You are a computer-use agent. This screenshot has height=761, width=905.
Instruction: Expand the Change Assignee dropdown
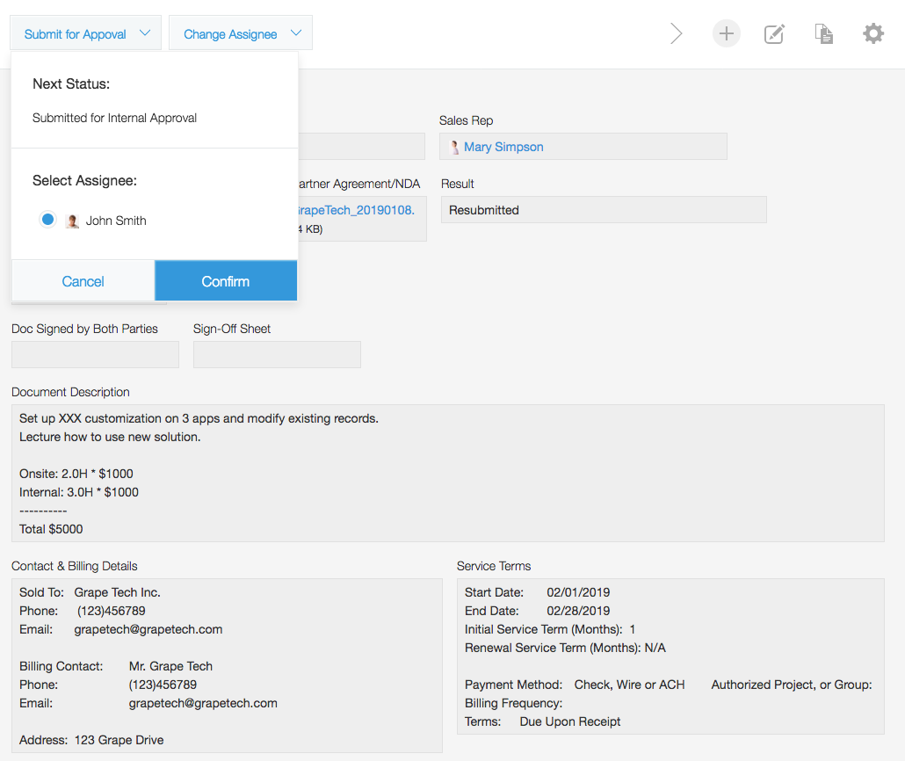pos(240,34)
